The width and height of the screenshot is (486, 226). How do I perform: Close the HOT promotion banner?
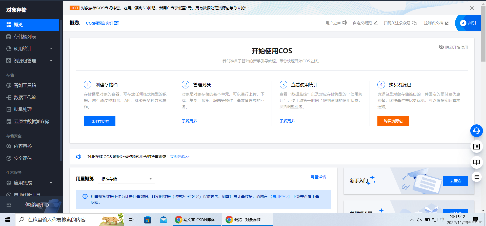click(x=472, y=8)
